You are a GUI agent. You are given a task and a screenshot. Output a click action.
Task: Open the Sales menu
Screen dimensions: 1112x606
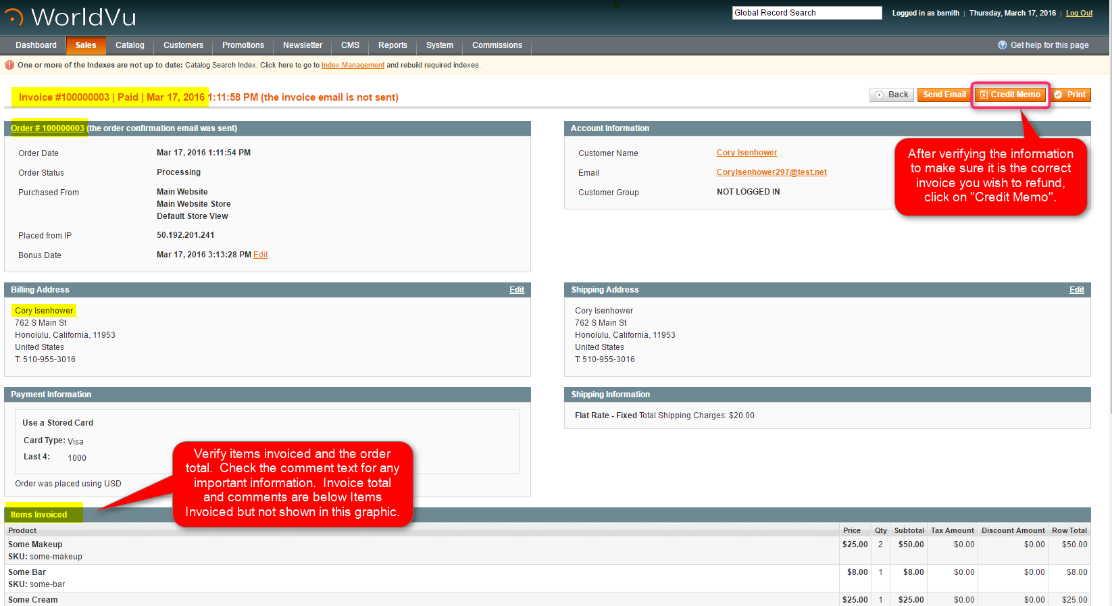tap(86, 45)
